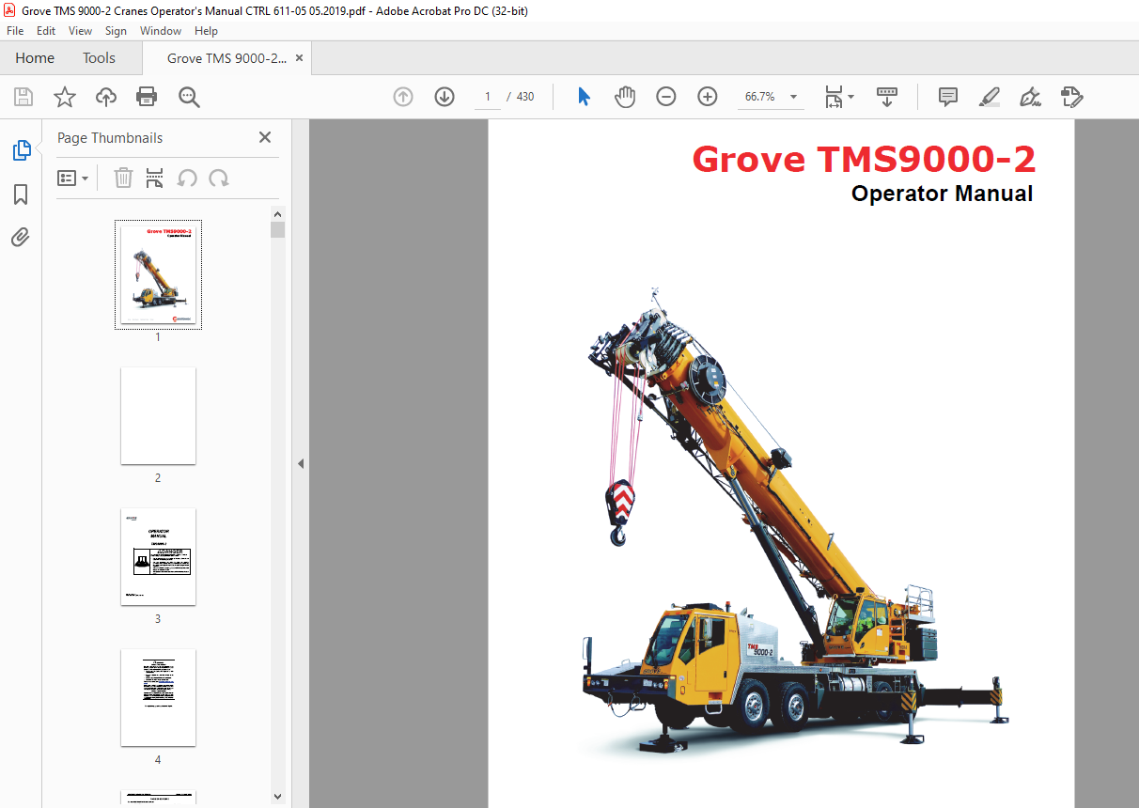Select the page 2 thumbnail
Screen dimensions: 1139x808
158,415
